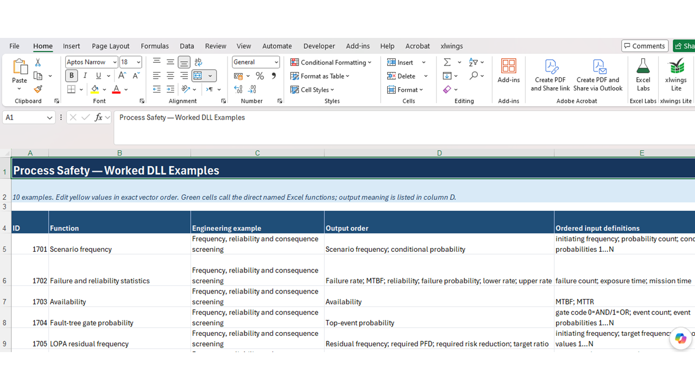Open the Name Box dropdown arrow

49,118
